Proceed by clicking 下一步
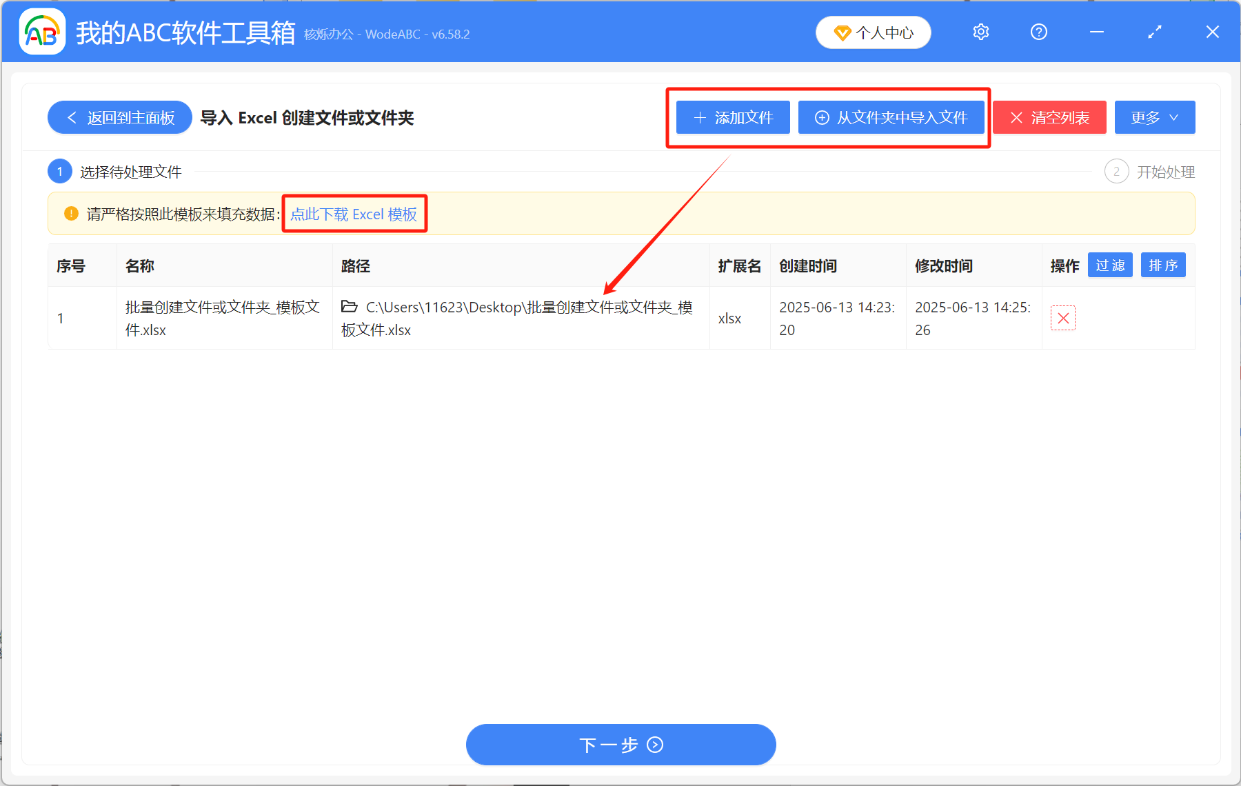Screen dimensions: 1241x786 pos(620,745)
